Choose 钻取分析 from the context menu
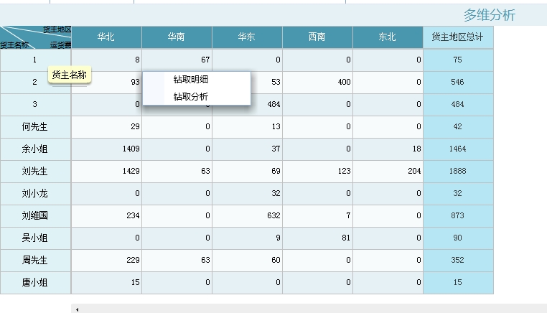The image size is (547, 313). click(190, 96)
